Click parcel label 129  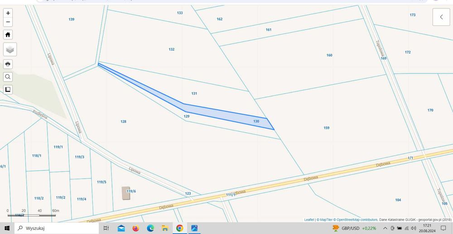[x=186, y=116]
